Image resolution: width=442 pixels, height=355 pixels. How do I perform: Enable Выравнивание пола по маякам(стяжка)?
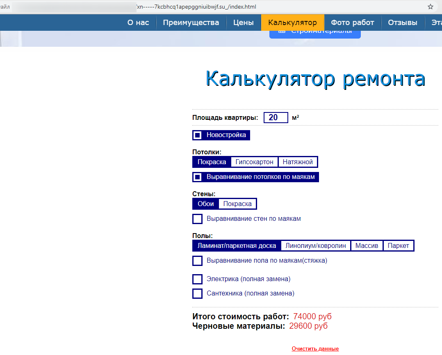pos(197,261)
